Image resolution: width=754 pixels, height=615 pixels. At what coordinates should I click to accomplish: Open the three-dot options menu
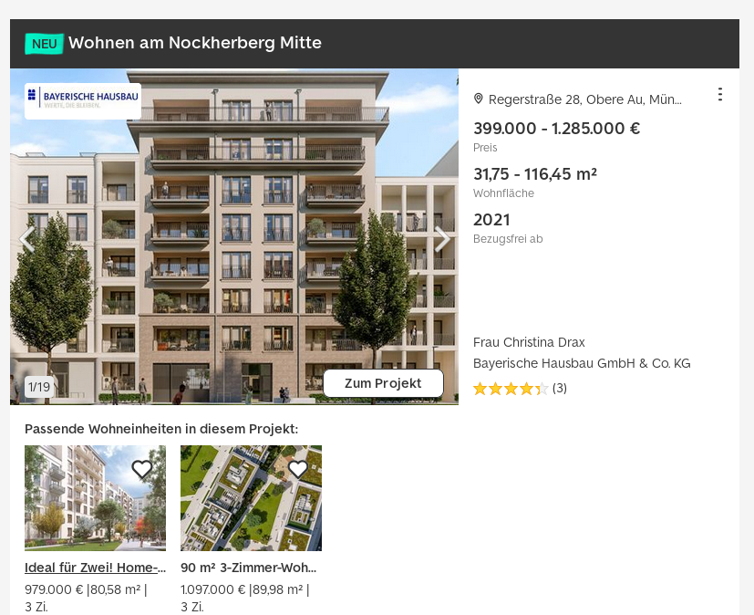720,94
